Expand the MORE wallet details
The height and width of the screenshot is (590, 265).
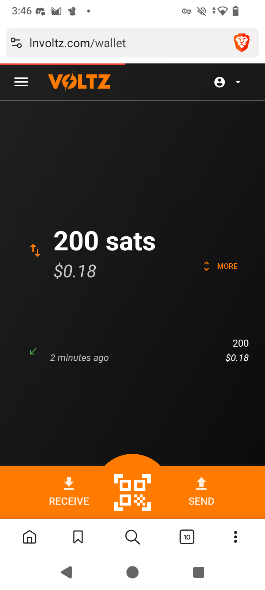(x=221, y=266)
